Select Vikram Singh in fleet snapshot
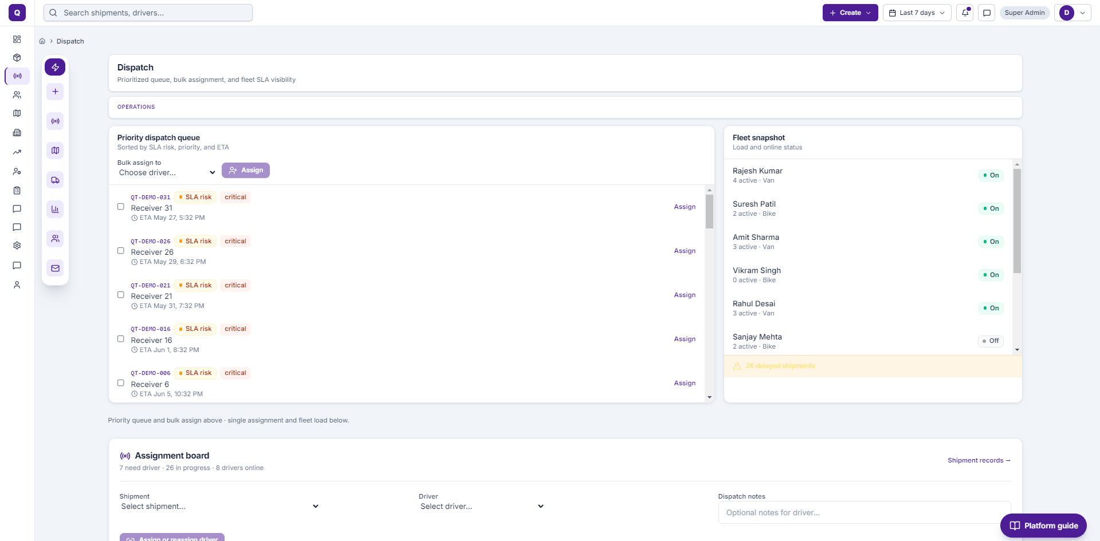The height and width of the screenshot is (541, 1100). pyautogui.click(x=868, y=275)
